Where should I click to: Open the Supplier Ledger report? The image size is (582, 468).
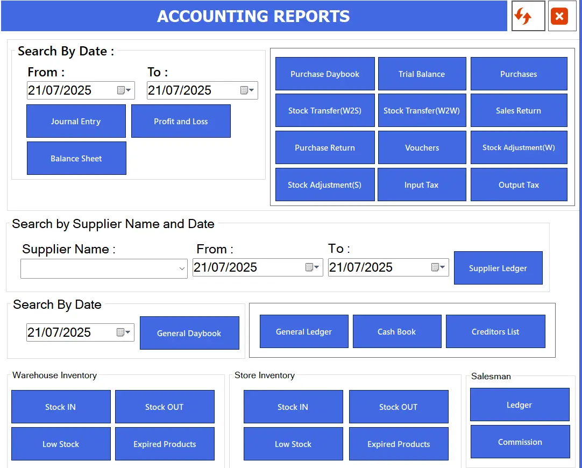[x=498, y=268]
